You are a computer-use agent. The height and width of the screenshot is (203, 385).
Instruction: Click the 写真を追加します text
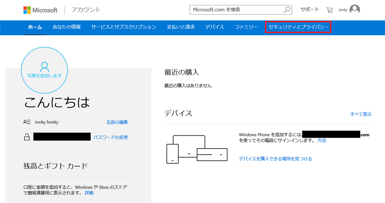(44, 76)
